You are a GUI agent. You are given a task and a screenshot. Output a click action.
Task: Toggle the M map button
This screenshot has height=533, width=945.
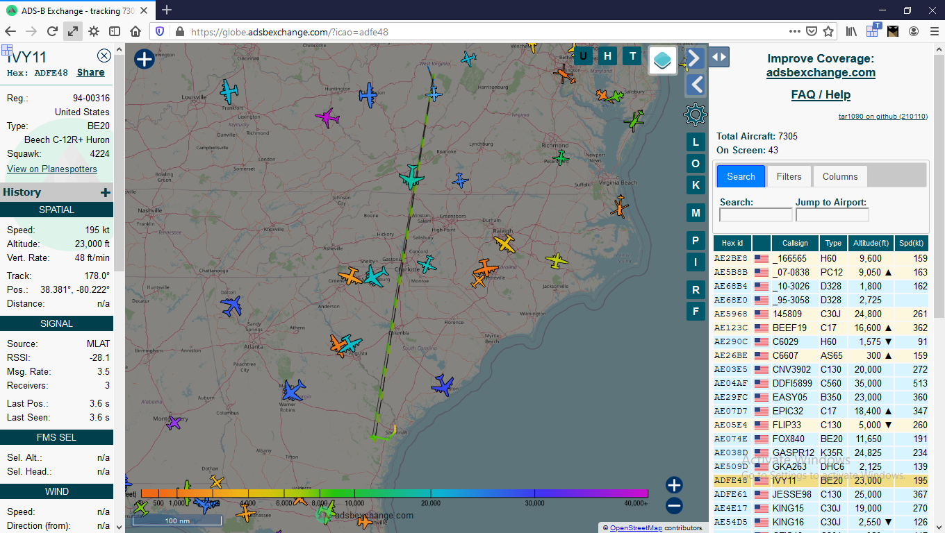pyautogui.click(x=696, y=212)
